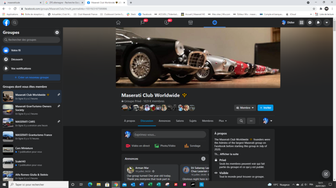Switch to the Sujets tab

193,121
